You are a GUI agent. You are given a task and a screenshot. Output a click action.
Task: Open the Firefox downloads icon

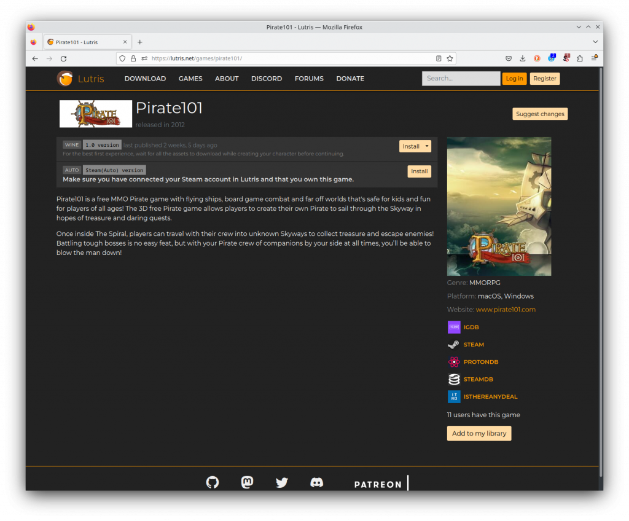coord(523,58)
